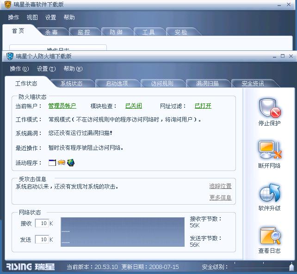This screenshot has width=297, height=274.
Task: Click the RISING 瑞星 logo
Action: click(x=31, y=267)
